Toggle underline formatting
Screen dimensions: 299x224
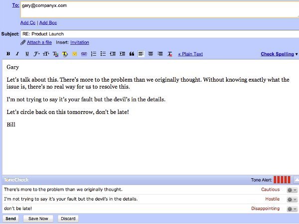(x=27, y=54)
